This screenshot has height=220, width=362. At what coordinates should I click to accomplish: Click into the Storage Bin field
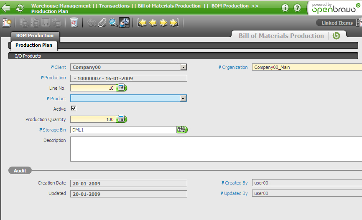[x=123, y=129]
